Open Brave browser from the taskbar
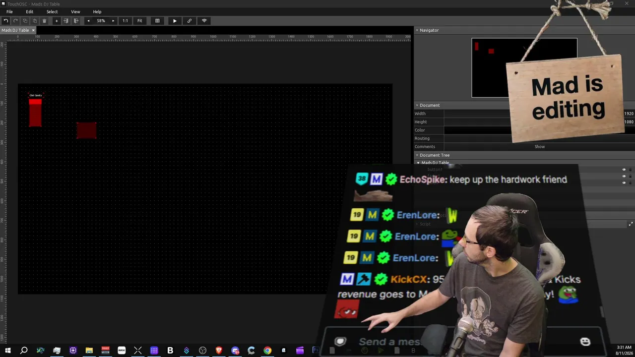Image resolution: width=635 pixels, height=357 pixels. click(219, 351)
